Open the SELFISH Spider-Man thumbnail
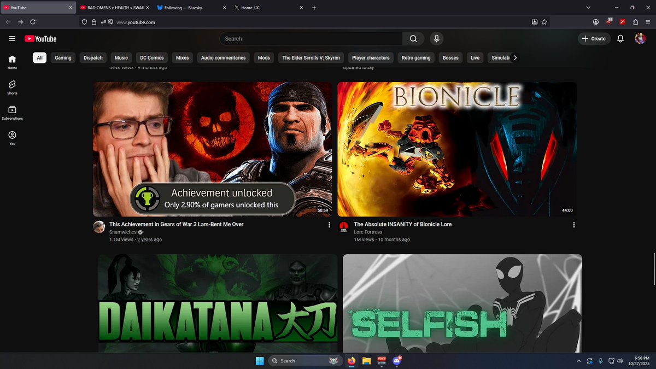 [x=462, y=303]
